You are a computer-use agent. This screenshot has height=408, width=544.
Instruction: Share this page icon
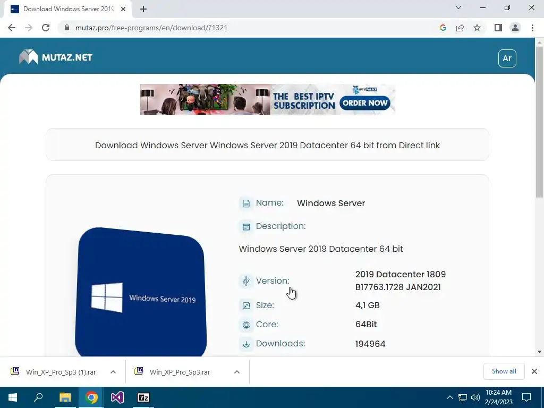coord(460,28)
